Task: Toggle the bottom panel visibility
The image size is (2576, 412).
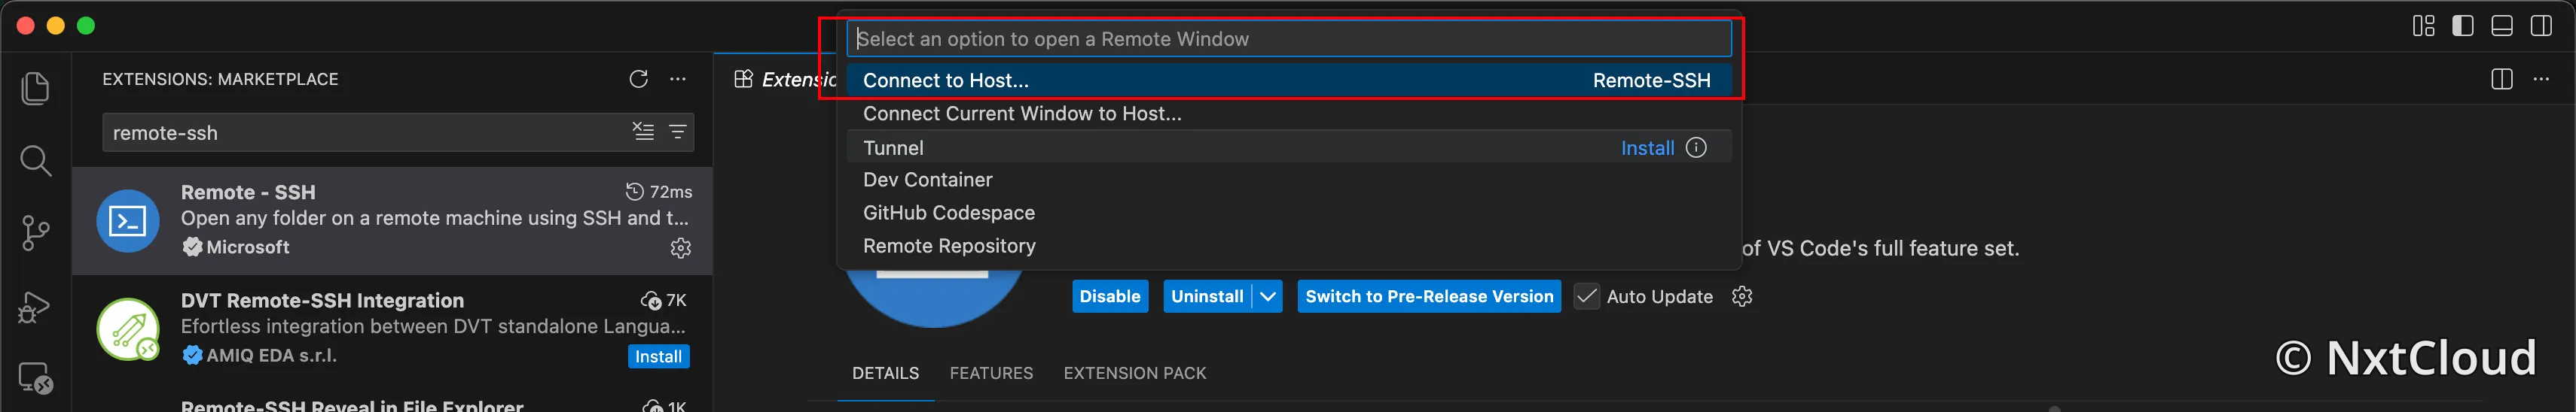Action: 2502,26
